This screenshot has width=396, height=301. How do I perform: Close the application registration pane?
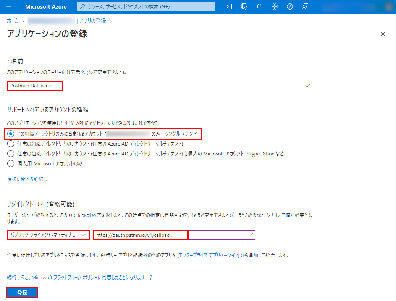click(x=383, y=34)
